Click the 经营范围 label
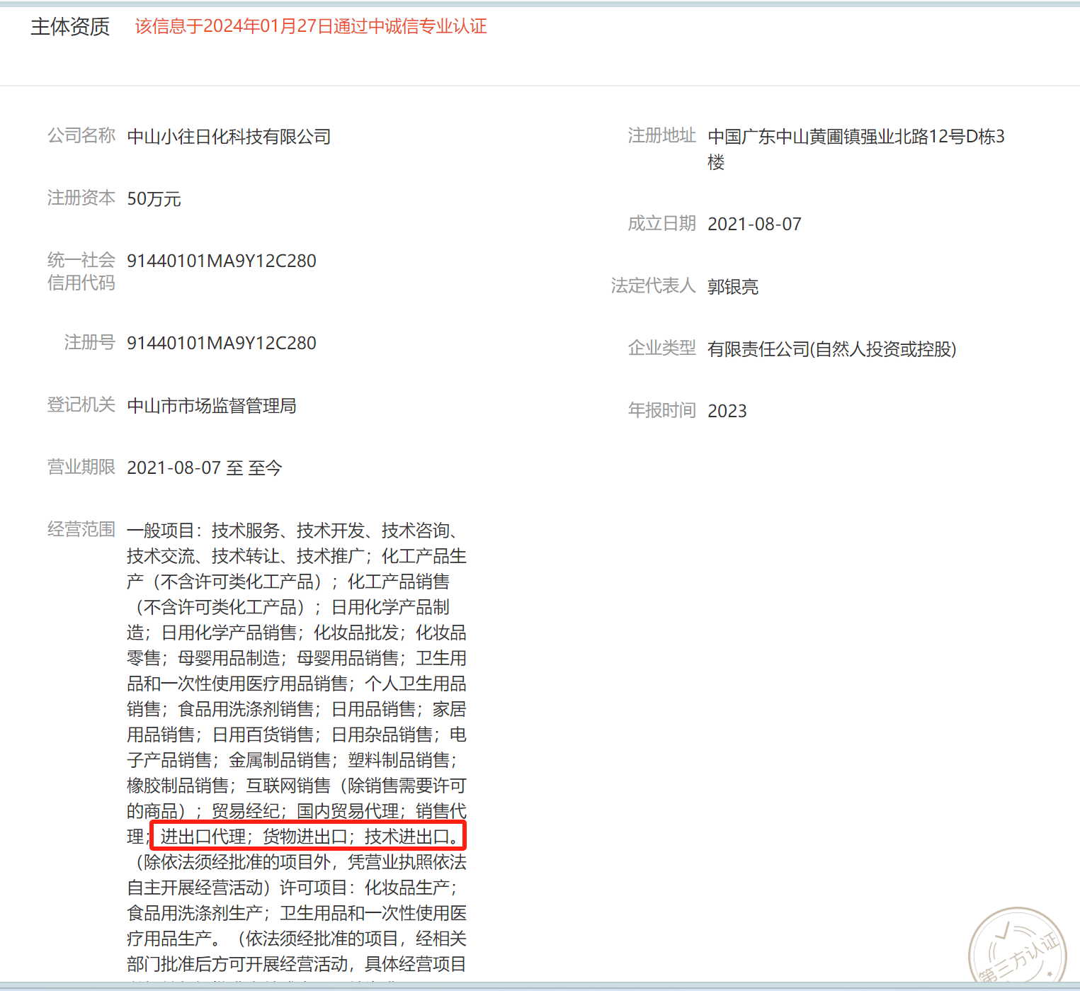Viewport: 1080px width, 991px height. [x=81, y=529]
